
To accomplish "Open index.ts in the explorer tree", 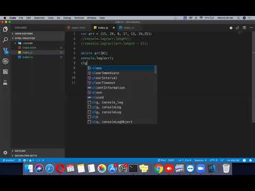I will coord(38,57).
